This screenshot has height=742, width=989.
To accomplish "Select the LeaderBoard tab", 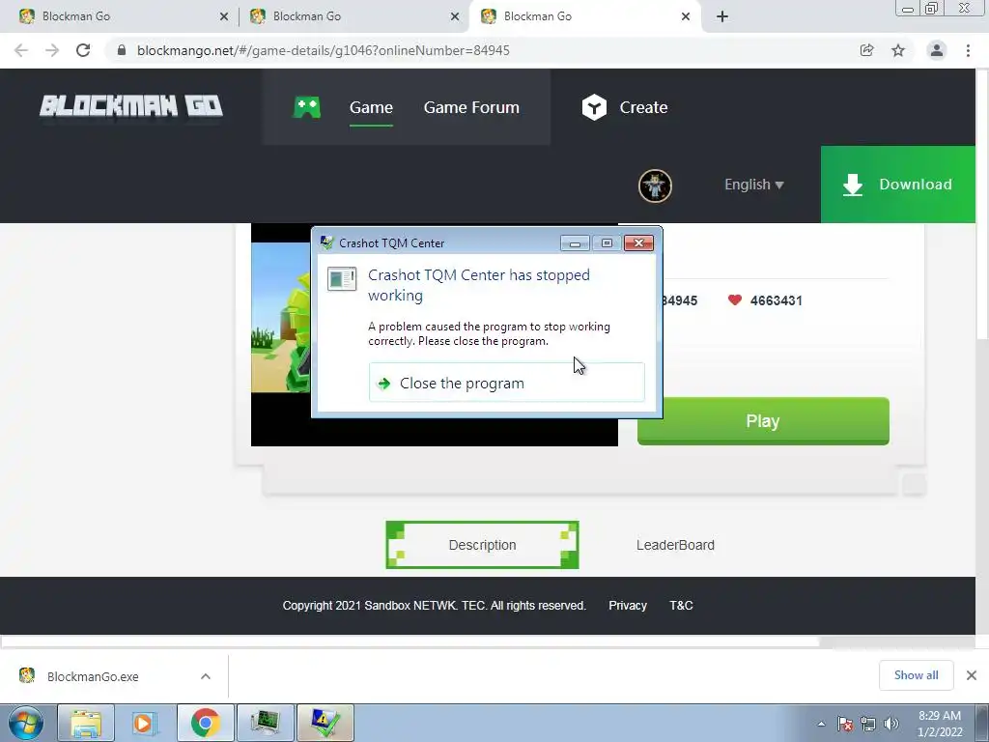I will [x=675, y=545].
